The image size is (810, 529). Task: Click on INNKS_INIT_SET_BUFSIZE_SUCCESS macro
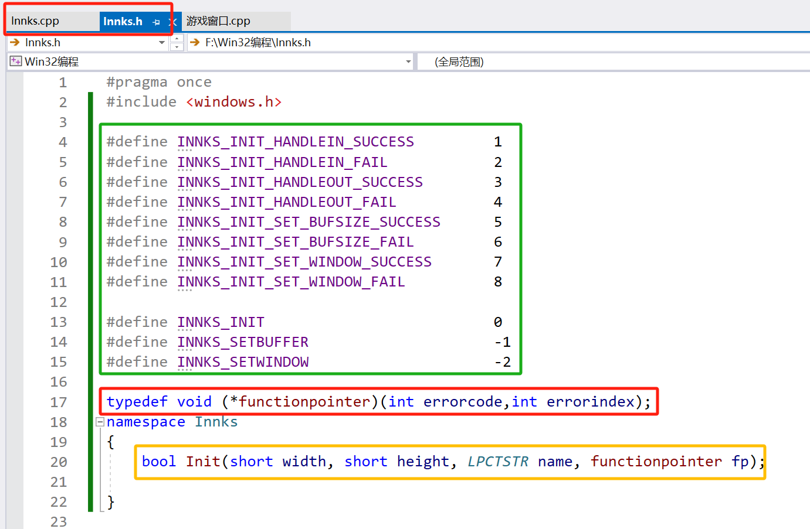[309, 221]
